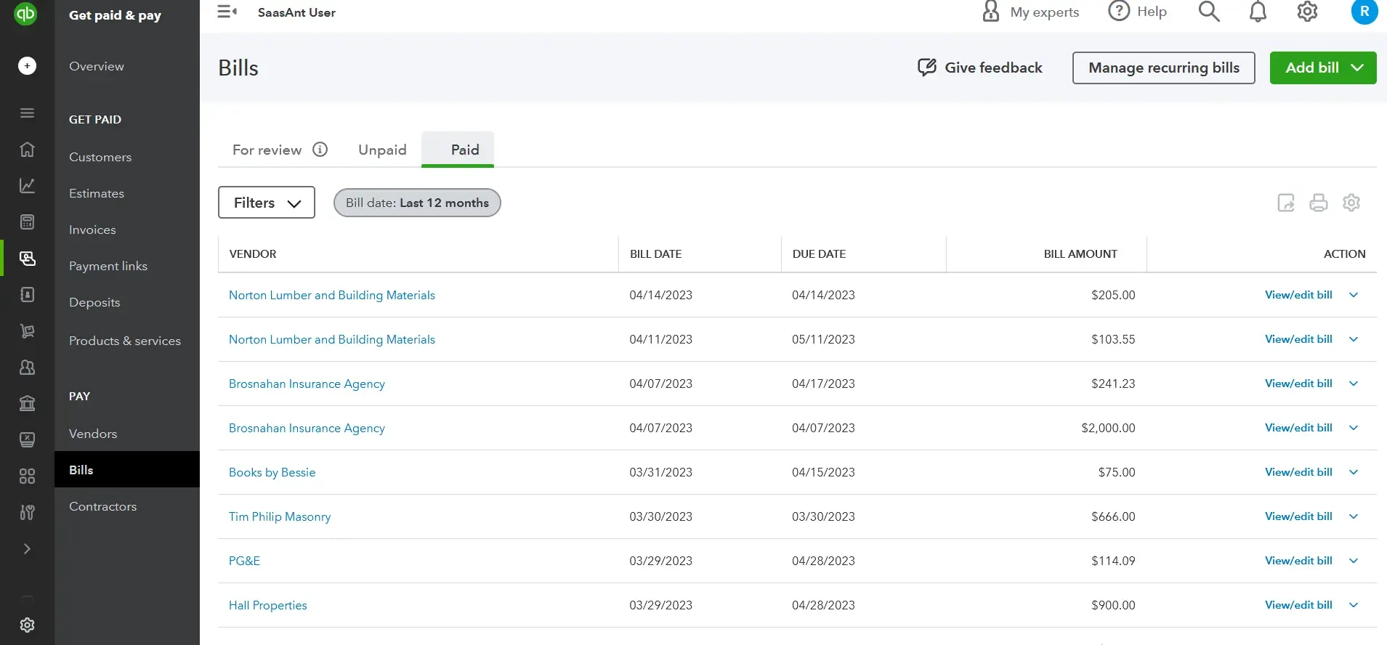Open the notifications bell icon
Screen dimensions: 1387x645
1258,12
